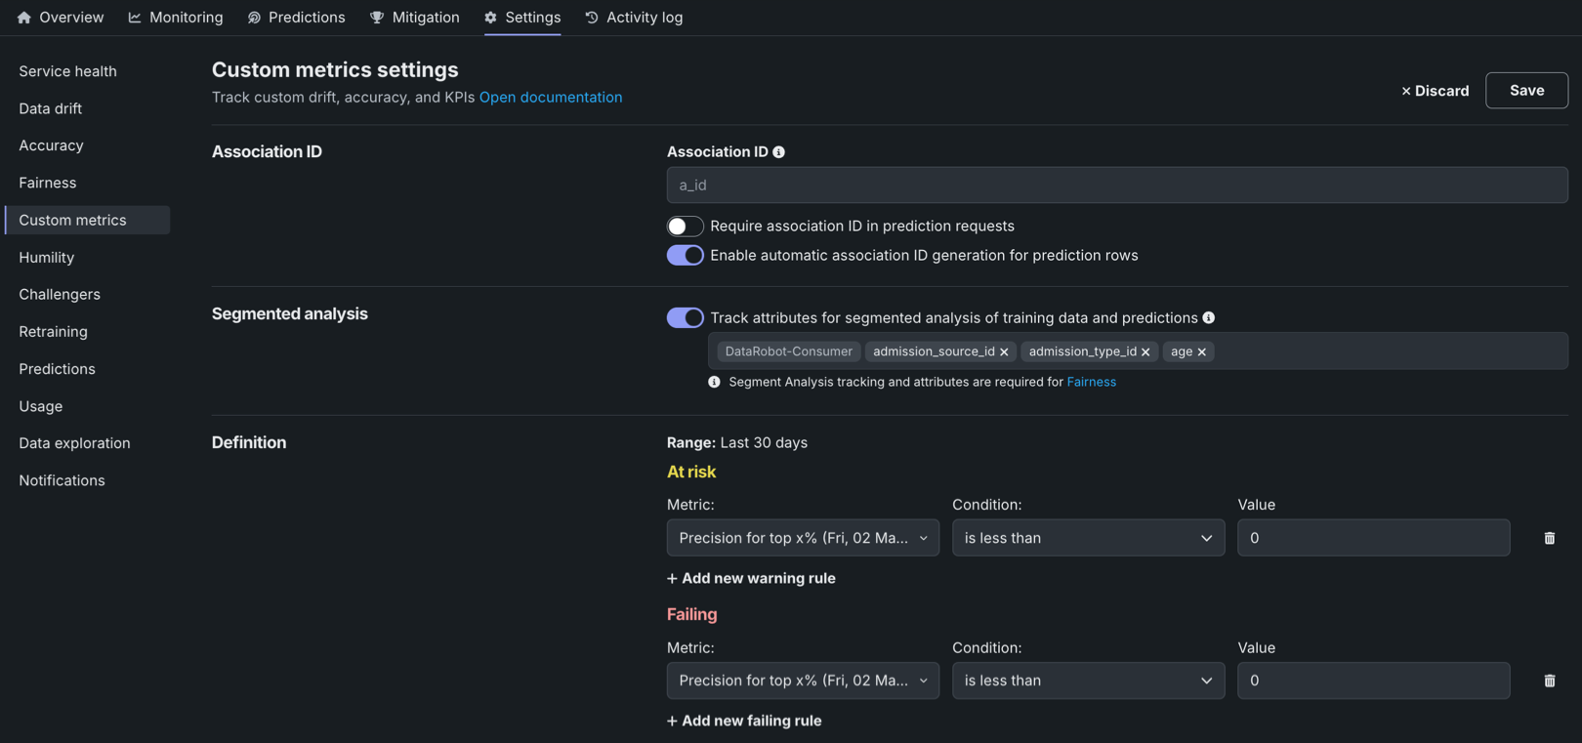The image size is (1582, 743).
Task: Click the Failing rule Value field
Action: 1372,681
